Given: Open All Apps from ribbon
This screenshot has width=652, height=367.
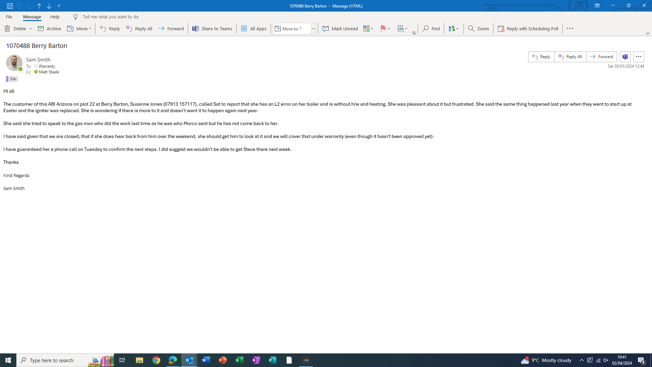Looking at the screenshot, I should [254, 29].
